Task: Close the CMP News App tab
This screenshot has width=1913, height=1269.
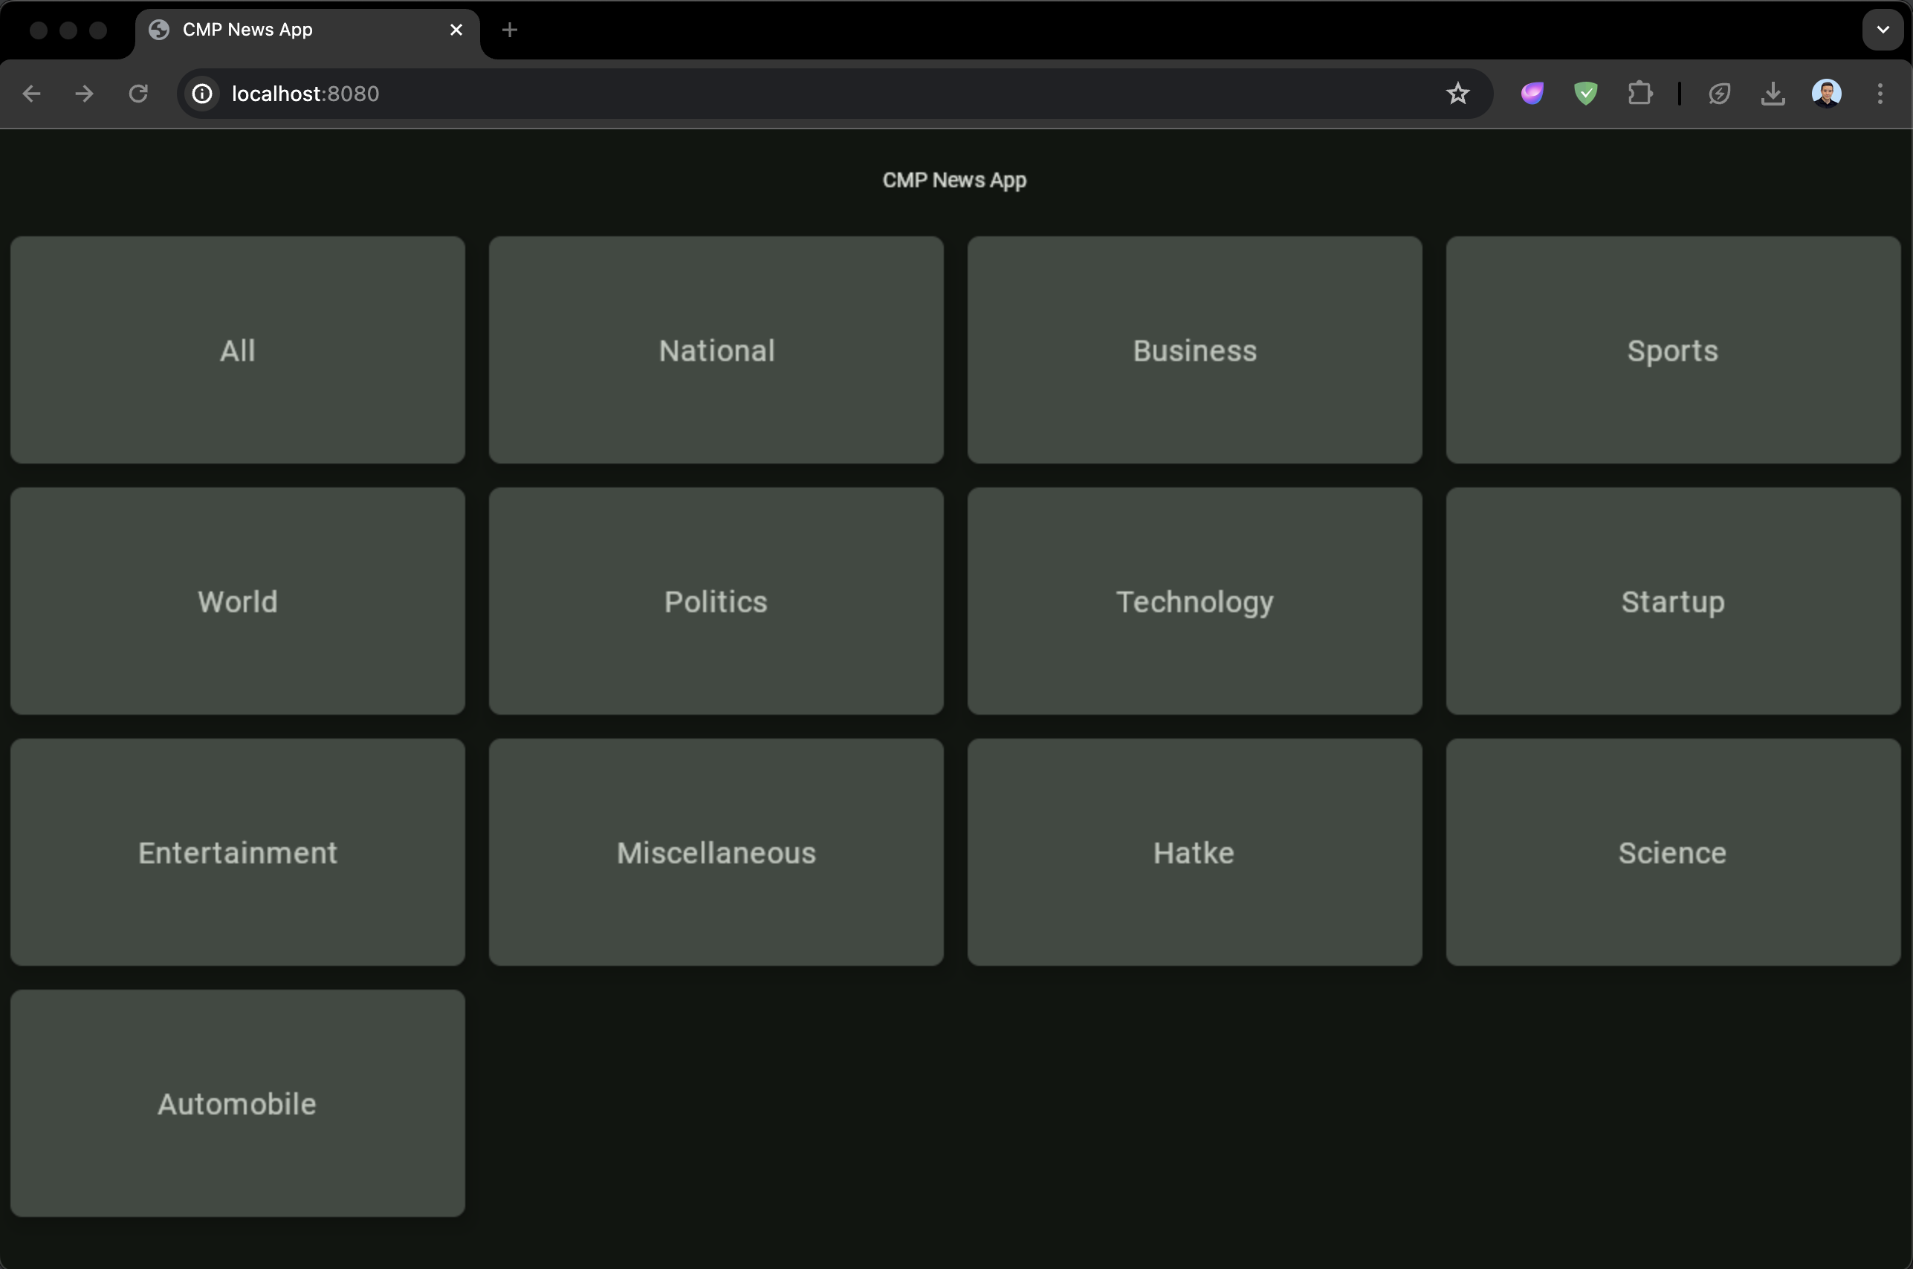Action: tap(456, 30)
